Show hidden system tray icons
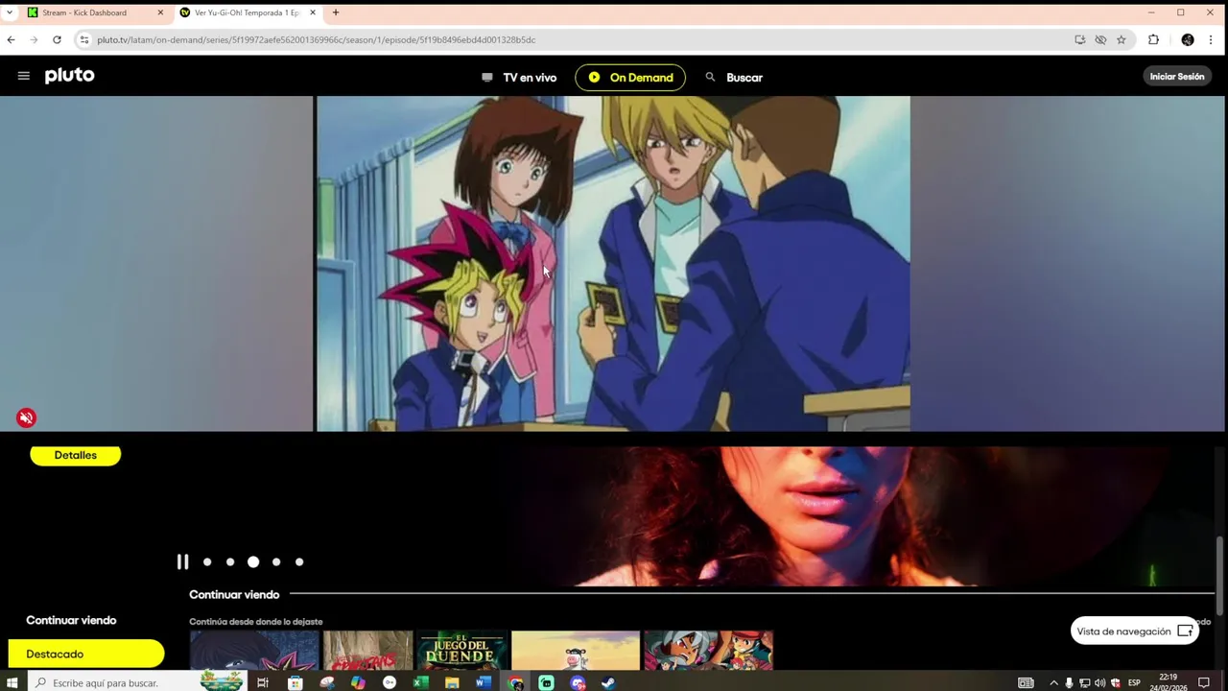Image resolution: width=1228 pixels, height=691 pixels. tap(1053, 682)
